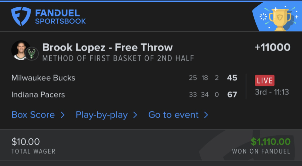Click the chevron next to Play-by-play
Image resolution: width=302 pixels, height=166 pixels.
tap(135, 115)
